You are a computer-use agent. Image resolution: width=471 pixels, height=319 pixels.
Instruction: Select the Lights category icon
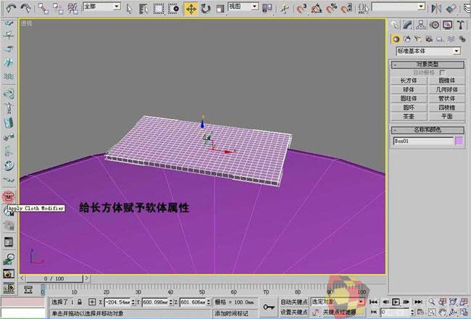coord(418,39)
